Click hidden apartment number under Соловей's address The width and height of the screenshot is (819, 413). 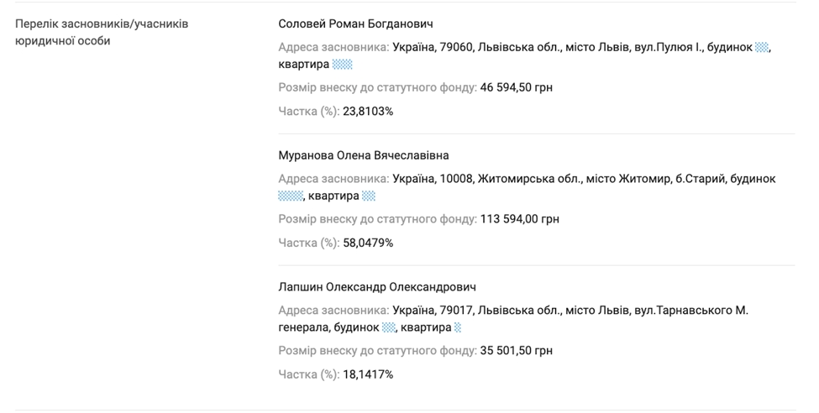pyautogui.click(x=342, y=65)
